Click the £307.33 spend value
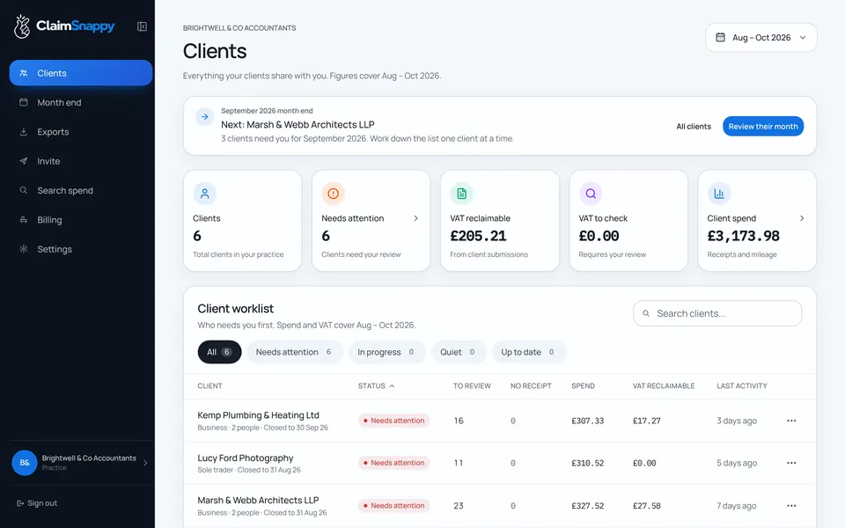 (587, 421)
